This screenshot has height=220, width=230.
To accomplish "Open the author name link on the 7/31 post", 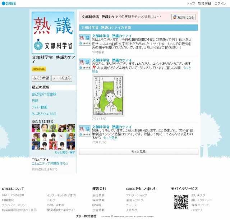I will pyautogui.click(x=112, y=60).
